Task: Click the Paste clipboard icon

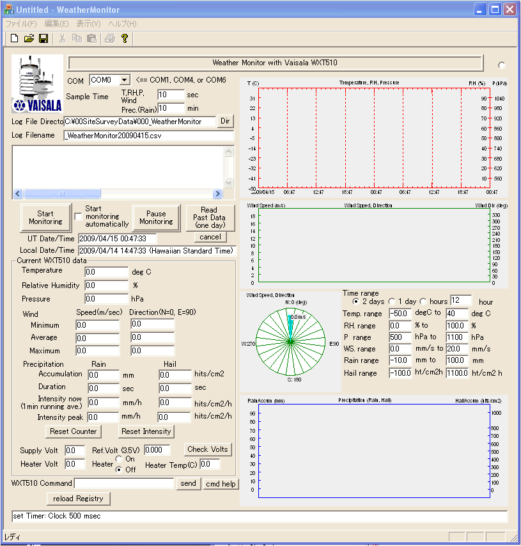Action: (91, 38)
